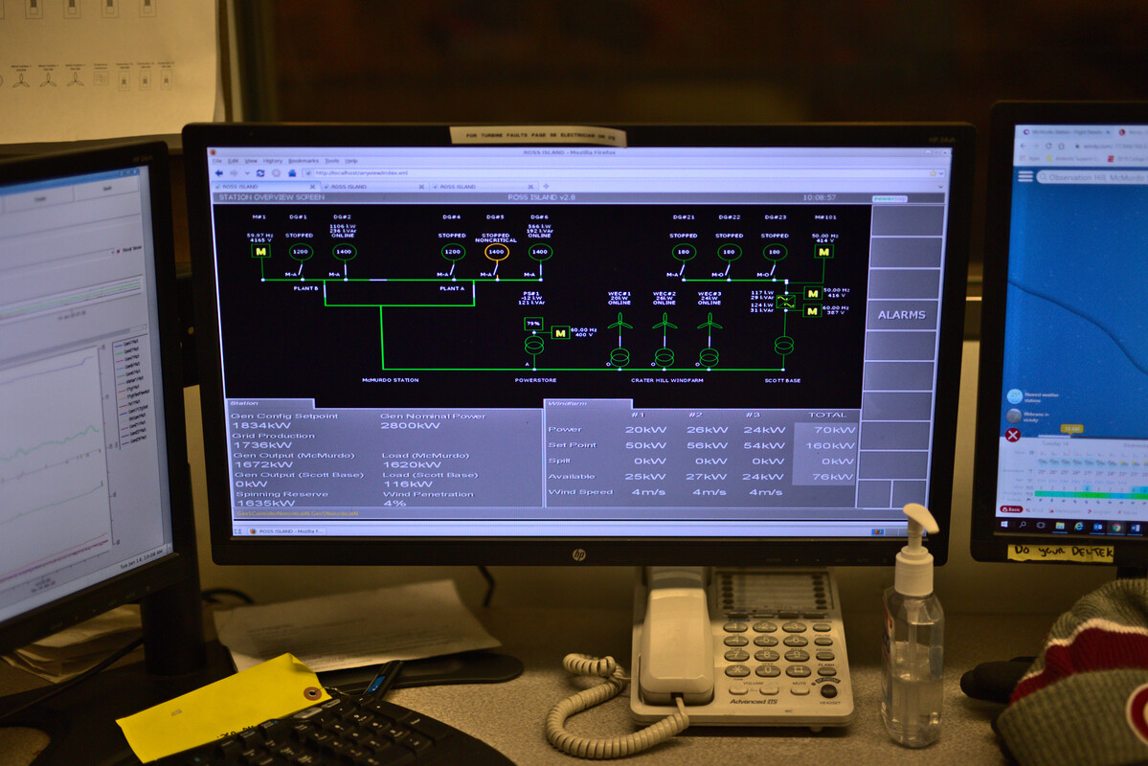
Task: Select the DG#23 generator symbol
Action: [775, 251]
